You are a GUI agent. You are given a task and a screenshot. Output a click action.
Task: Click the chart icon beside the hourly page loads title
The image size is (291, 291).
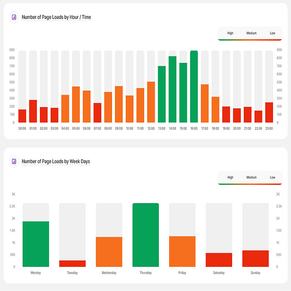click(14, 17)
